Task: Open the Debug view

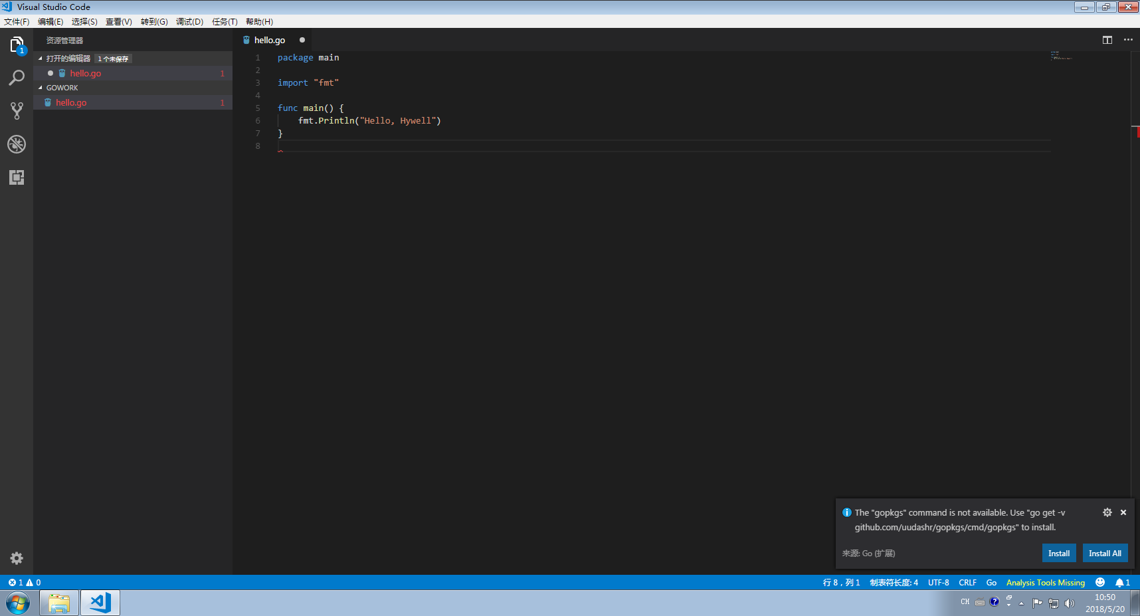Action: 17,144
